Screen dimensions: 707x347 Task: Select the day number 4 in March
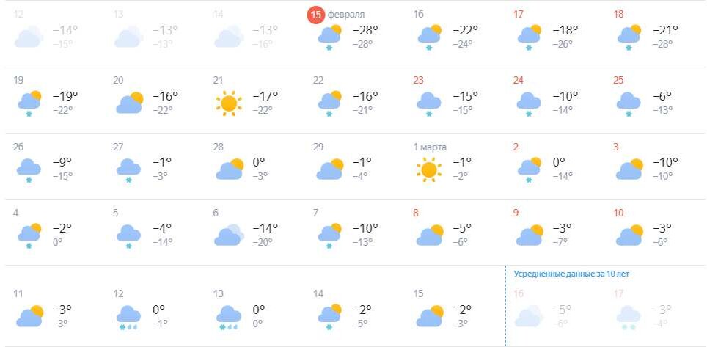16,213
